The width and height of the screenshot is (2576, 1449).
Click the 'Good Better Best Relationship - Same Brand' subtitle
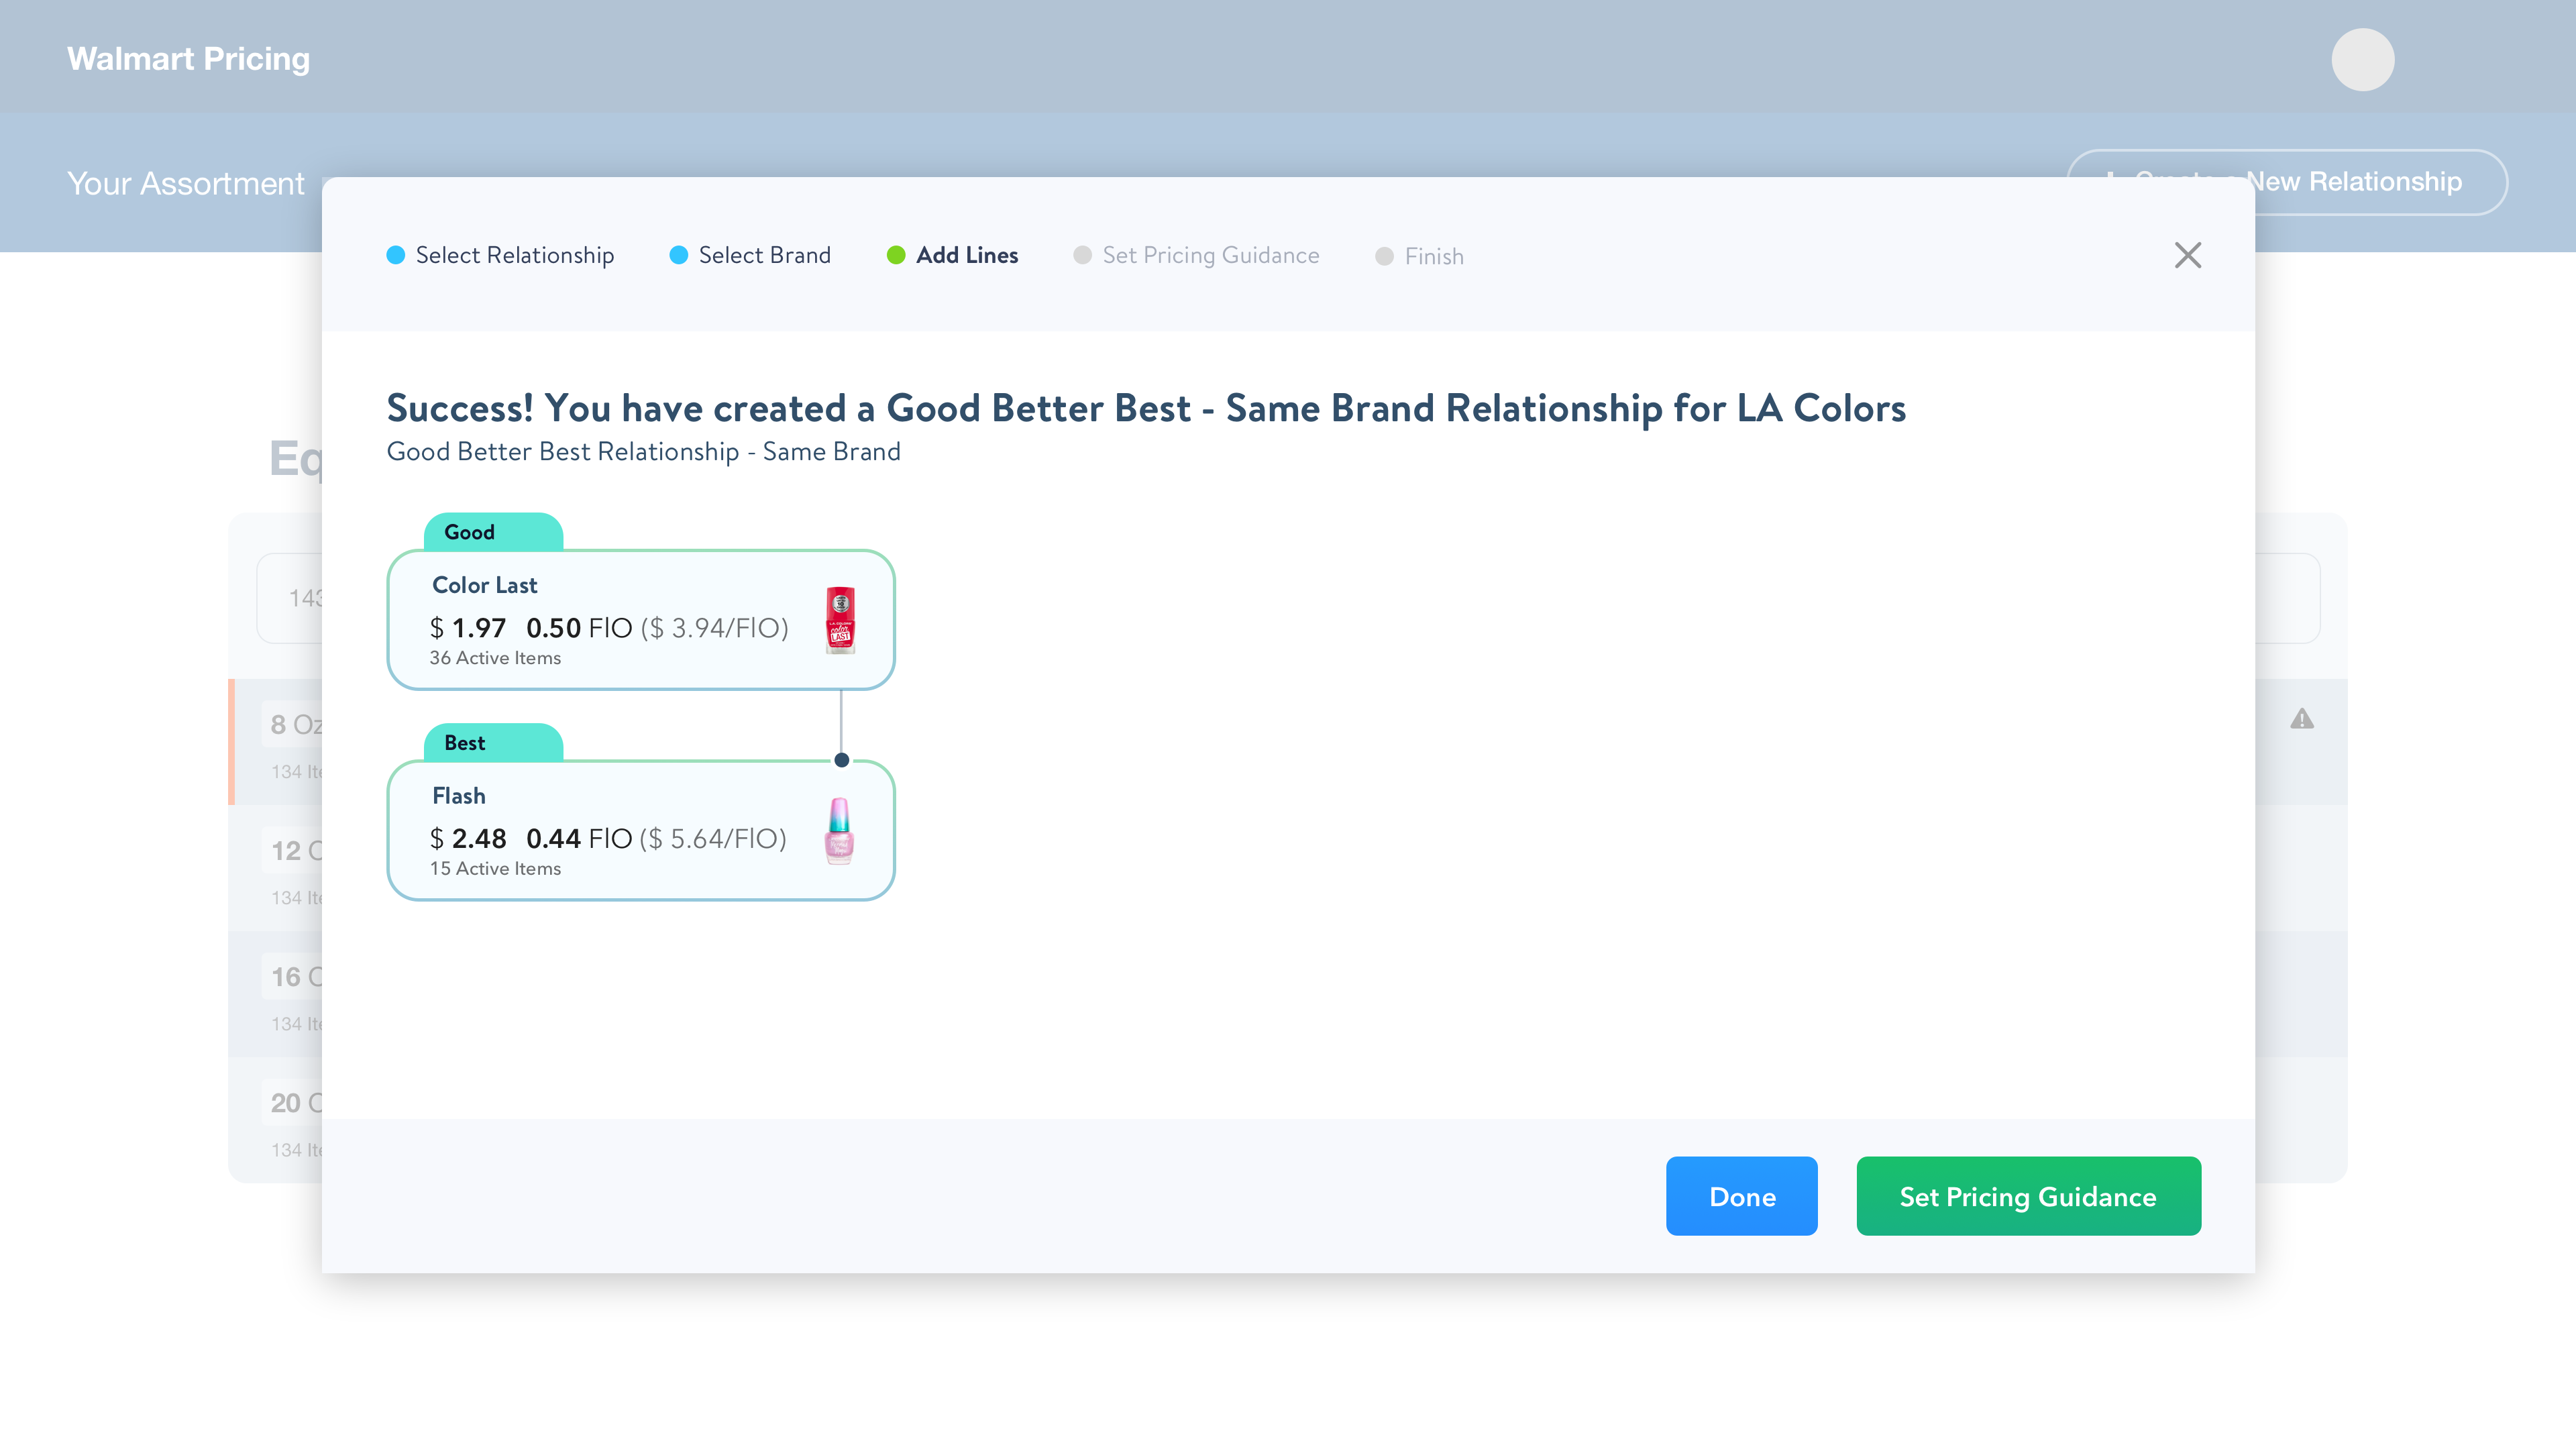coord(643,452)
